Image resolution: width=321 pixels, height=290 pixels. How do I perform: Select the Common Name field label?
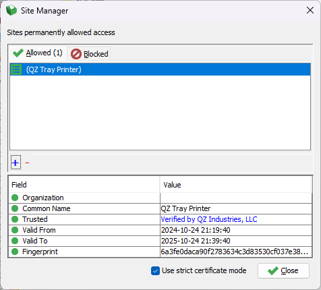pos(47,208)
